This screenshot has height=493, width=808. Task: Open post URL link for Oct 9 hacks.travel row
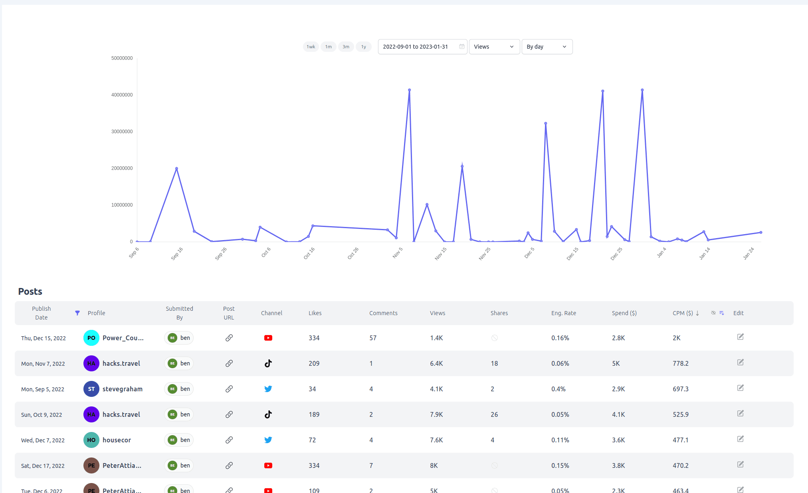[229, 414]
